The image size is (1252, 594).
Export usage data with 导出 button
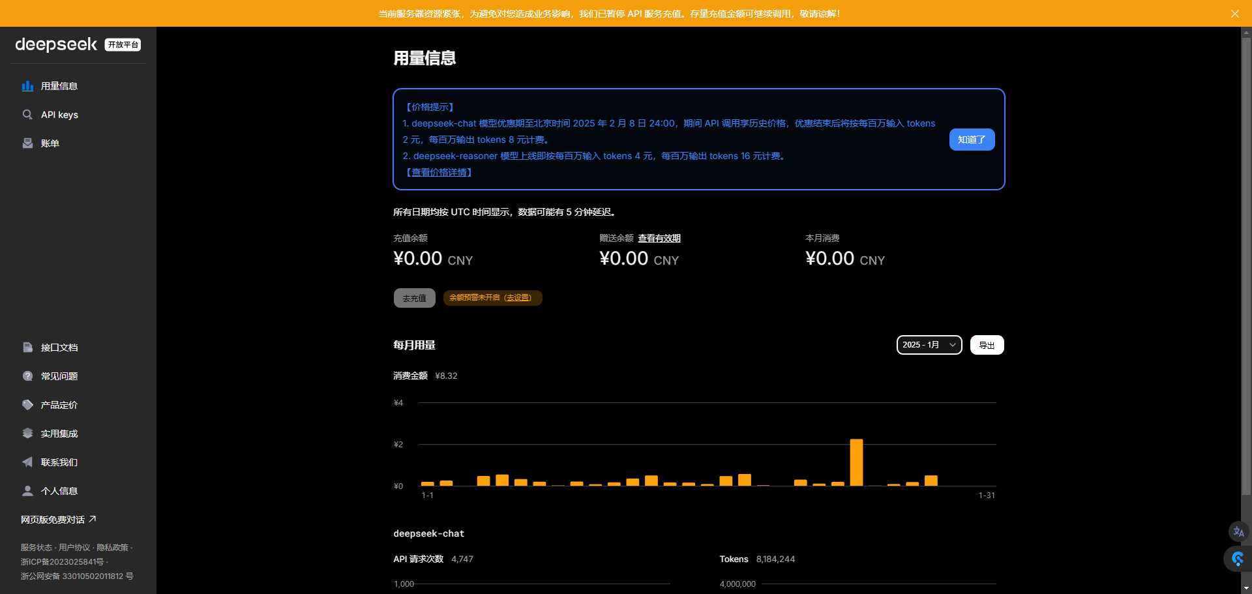point(987,345)
